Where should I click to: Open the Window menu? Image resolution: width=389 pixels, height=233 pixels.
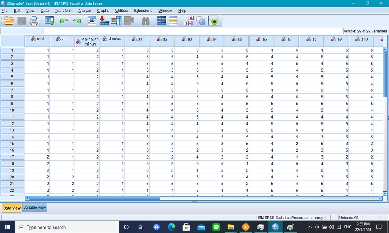point(165,11)
